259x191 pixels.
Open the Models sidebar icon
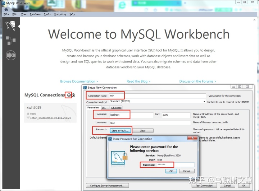[10, 40]
